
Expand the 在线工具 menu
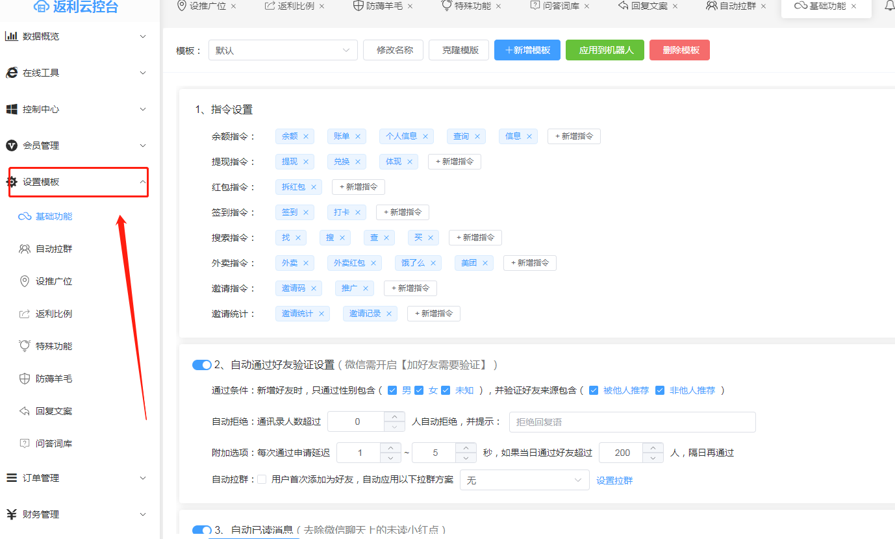[x=143, y=73]
